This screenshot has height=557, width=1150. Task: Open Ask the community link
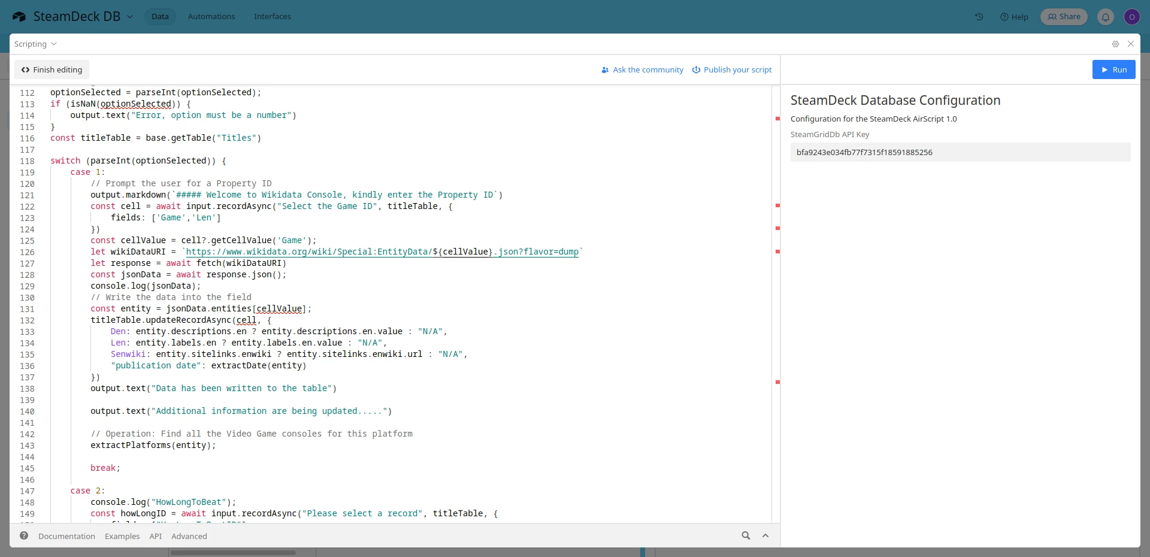coord(642,69)
